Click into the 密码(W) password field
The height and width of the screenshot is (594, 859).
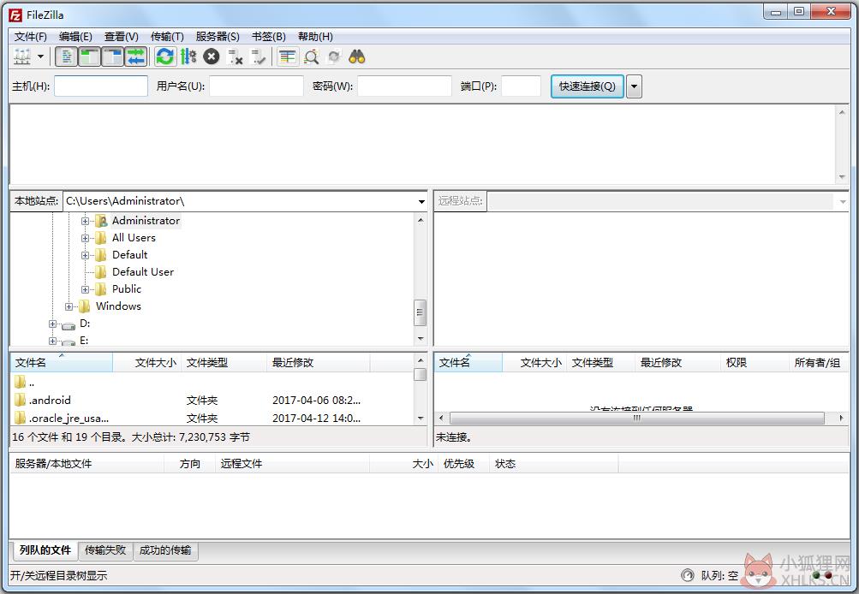404,86
